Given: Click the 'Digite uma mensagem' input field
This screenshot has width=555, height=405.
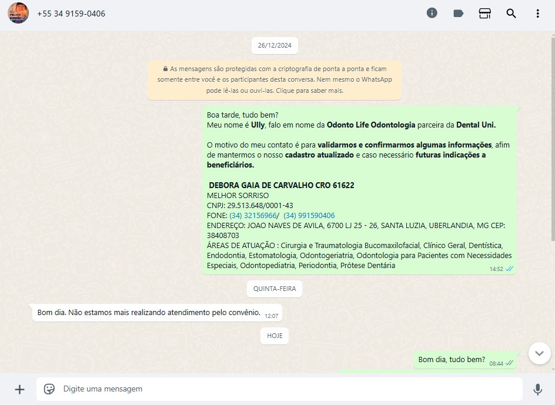Looking at the screenshot, I should (280, 389).
